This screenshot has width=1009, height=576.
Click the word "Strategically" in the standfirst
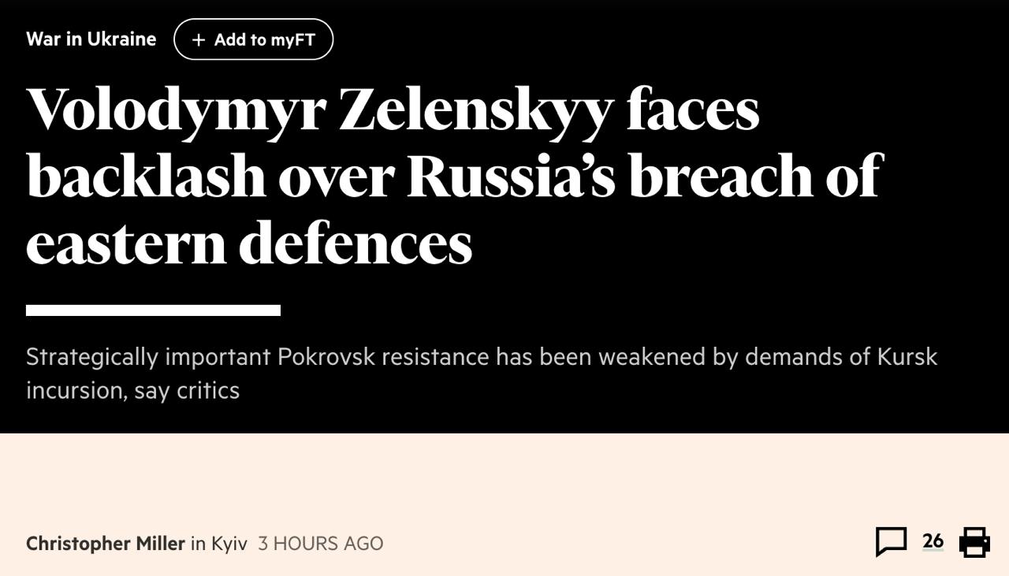(92, 357)
